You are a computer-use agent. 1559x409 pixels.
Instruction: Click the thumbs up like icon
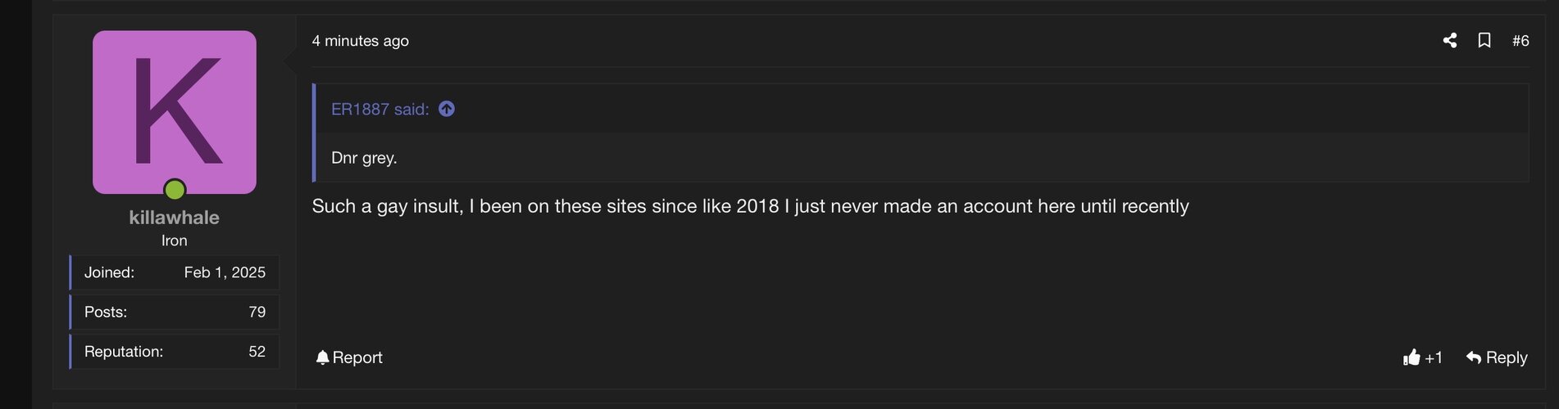pos(1411,357)
